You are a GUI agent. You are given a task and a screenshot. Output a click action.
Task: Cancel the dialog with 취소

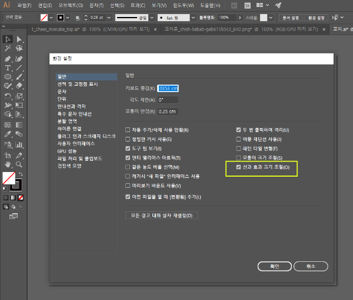point(311,267)
